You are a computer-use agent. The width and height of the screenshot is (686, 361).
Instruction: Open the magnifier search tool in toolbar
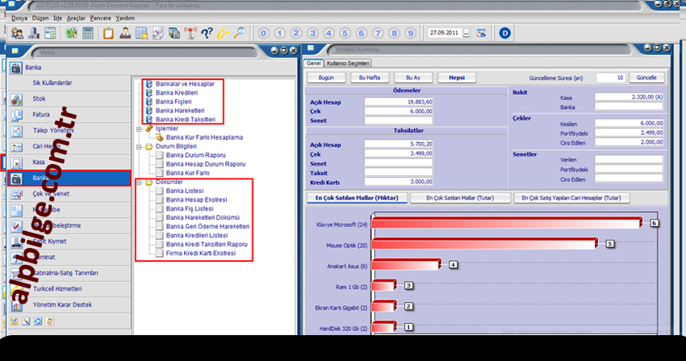[239, 33]
